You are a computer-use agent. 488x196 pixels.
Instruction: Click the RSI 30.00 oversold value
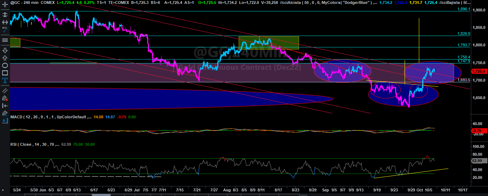pyautogui.click(x=89, y=144)
